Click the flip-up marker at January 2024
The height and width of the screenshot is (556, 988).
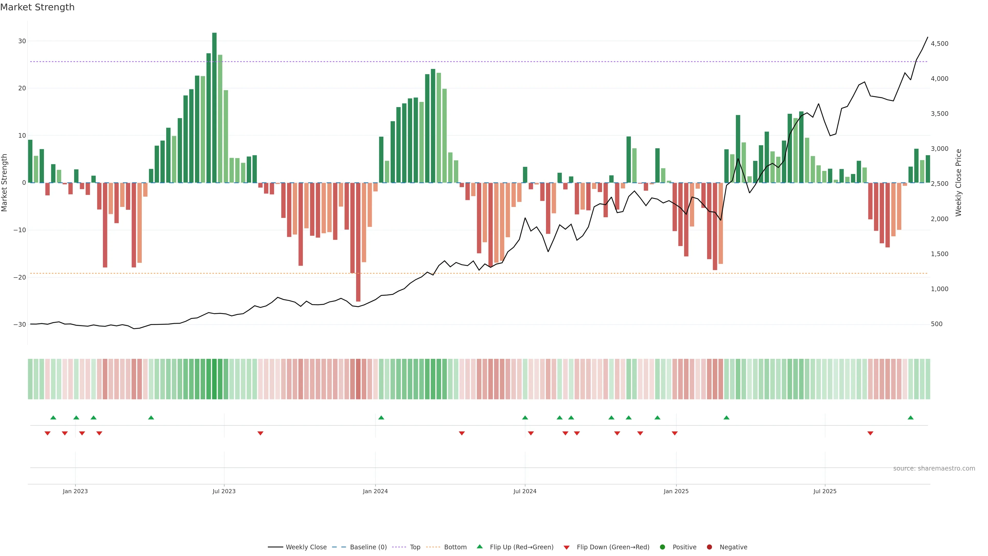381,418
